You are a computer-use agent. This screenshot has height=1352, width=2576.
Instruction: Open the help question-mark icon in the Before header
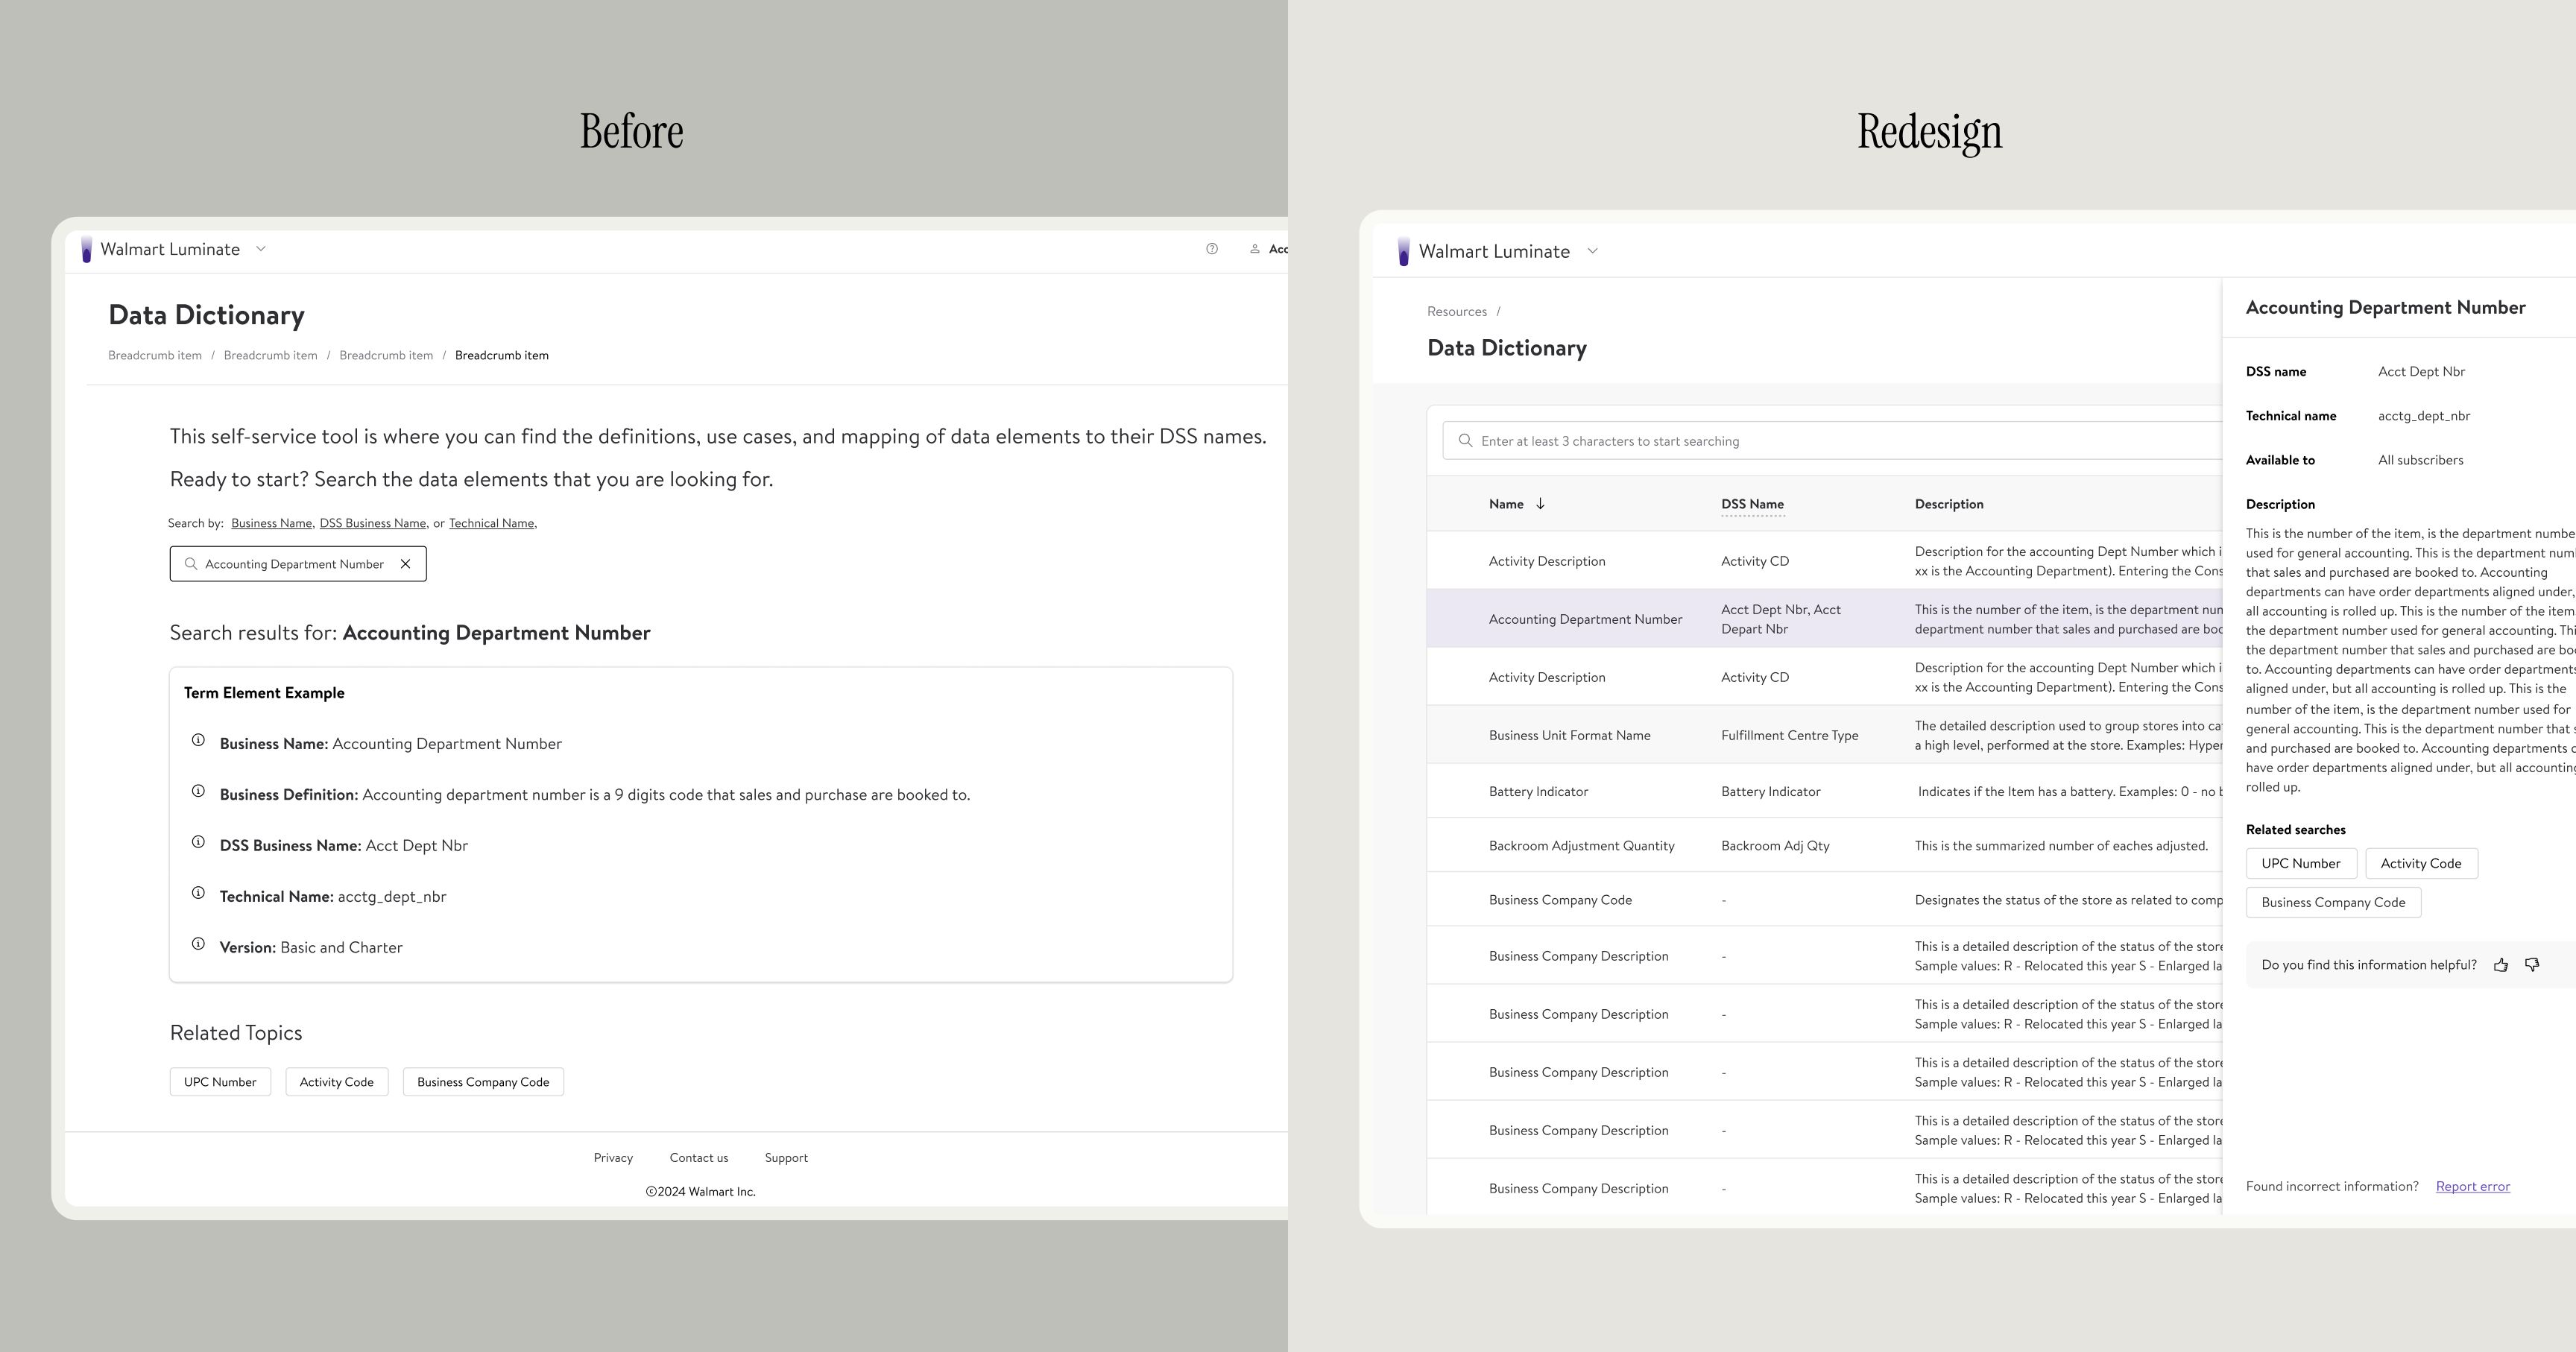click(x=1212, y=249)
